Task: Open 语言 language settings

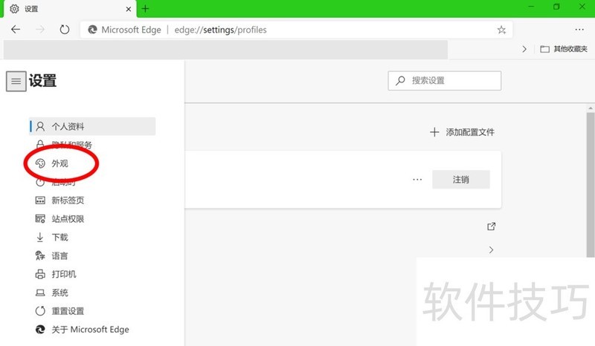Action: click(x=59, y=256)
